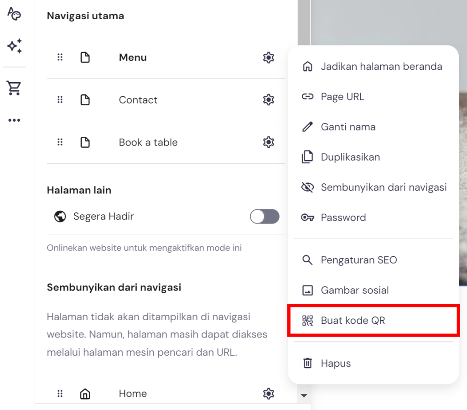The width and height of the screenshot is (467, 410).
Task: Click the globe icon beside Segera Hadir
Action: click(59, 216)
